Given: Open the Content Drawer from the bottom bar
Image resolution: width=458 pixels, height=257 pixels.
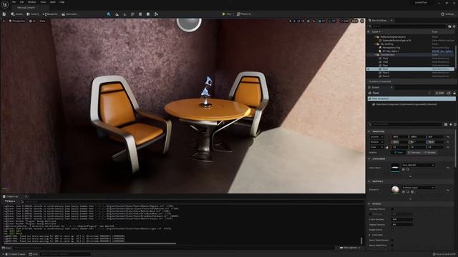Looking at the screenshot, I should click(x=16, y=254).
